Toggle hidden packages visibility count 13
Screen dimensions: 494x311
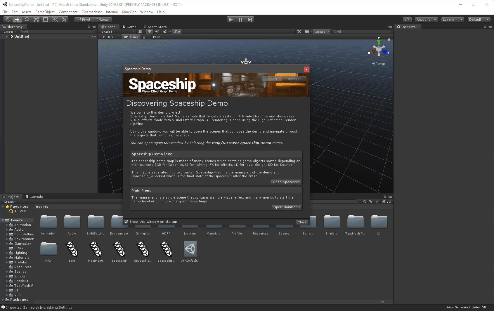[x=386, y=201]
